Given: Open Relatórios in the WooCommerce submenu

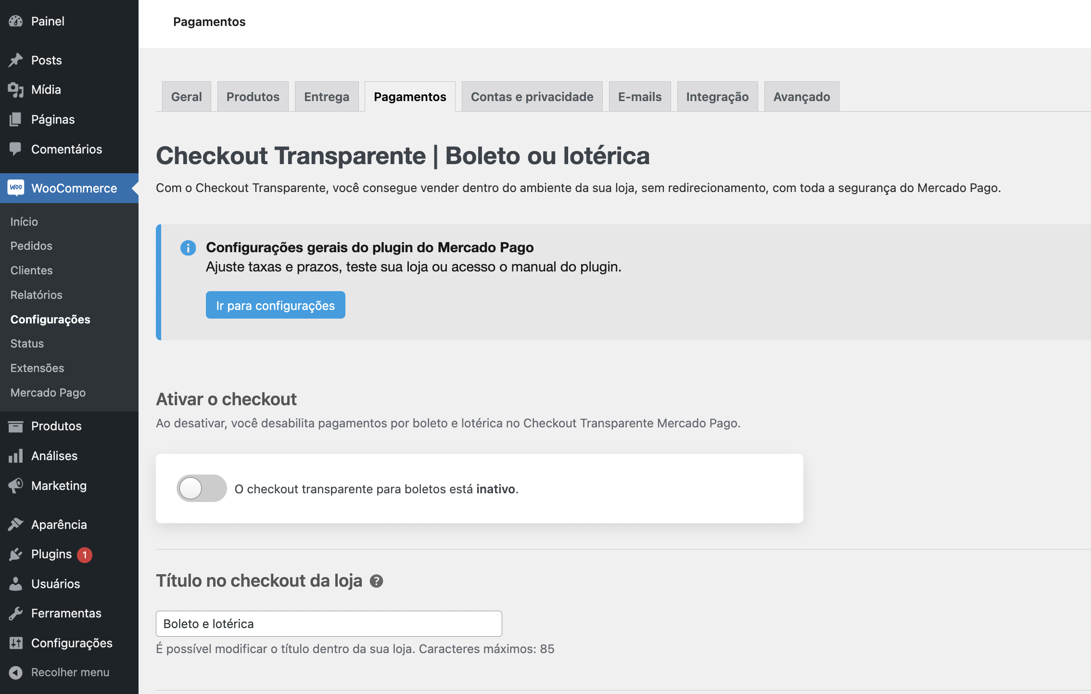Looking at the screenshot, I should click(37, 295).
